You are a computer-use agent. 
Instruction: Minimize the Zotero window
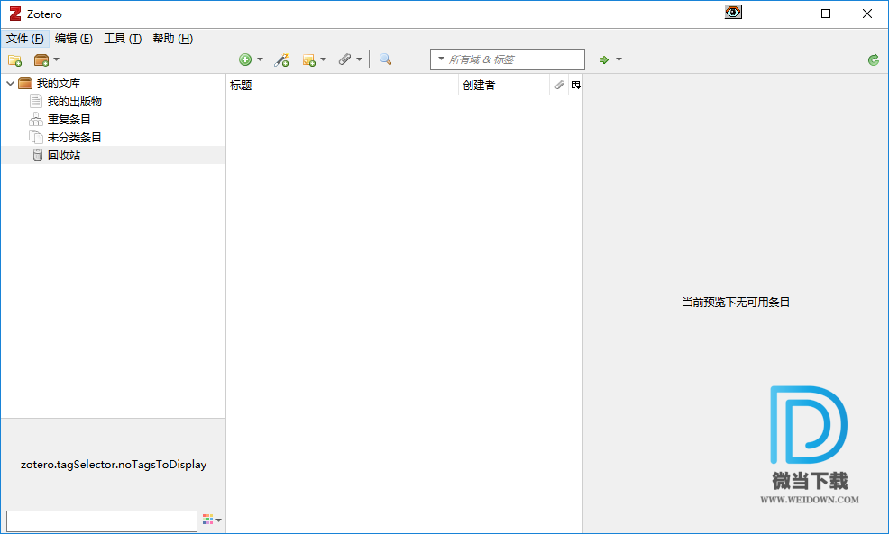[785, 14]
